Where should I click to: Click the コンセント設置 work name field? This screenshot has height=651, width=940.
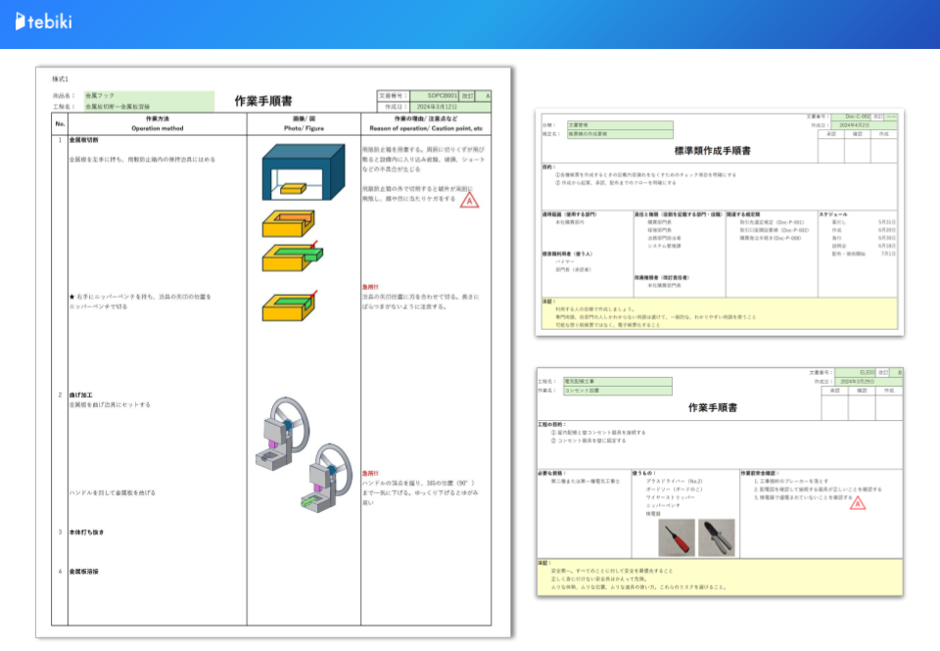pyautogui.click(x=618, y=391)
